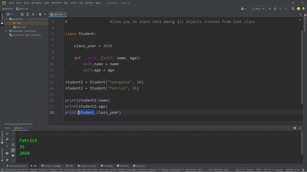Open Problems tool window
This screenshot has height=172, width=307.
click(x=106, y=166)
